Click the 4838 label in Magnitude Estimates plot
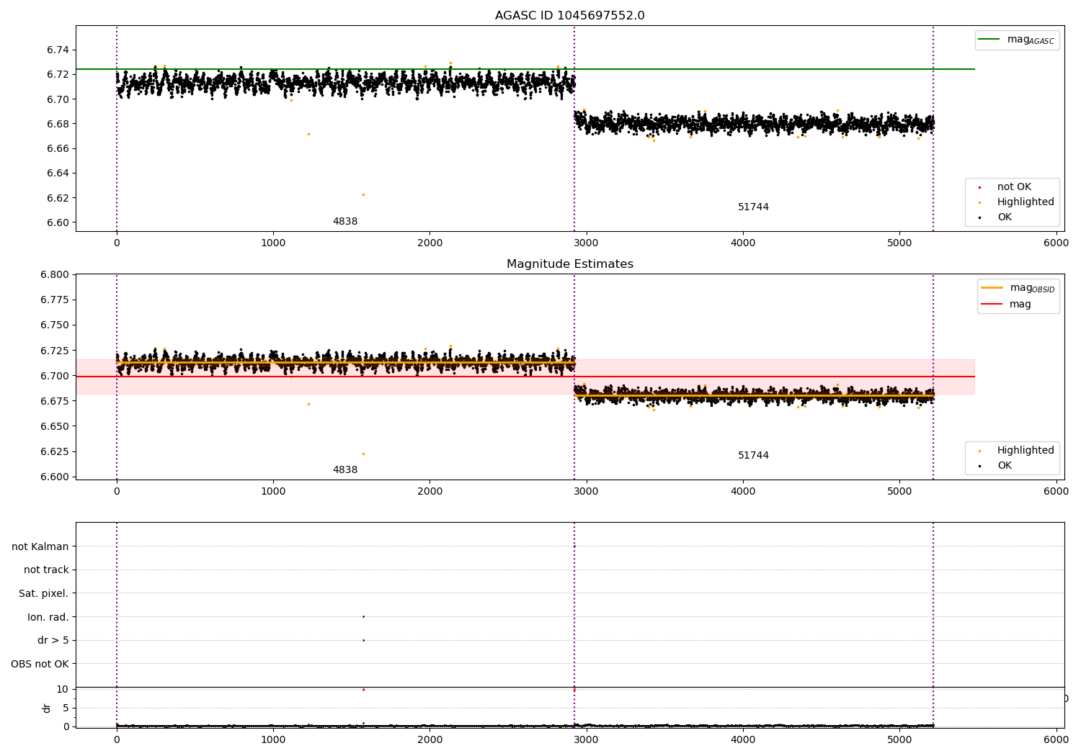Viewport: 1081px width, 756px height. [345, 470]
